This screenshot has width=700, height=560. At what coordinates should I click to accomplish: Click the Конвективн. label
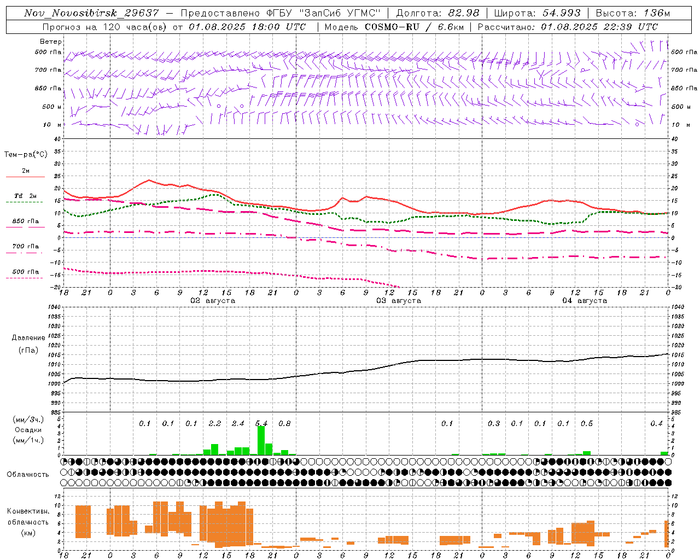(x=28, y=511)
